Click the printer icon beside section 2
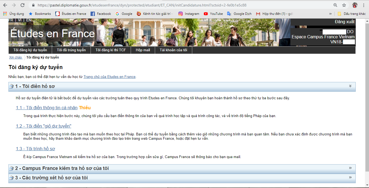Image resolution: width=369 pixels, height=188 pixels. (x=11, y=169)
